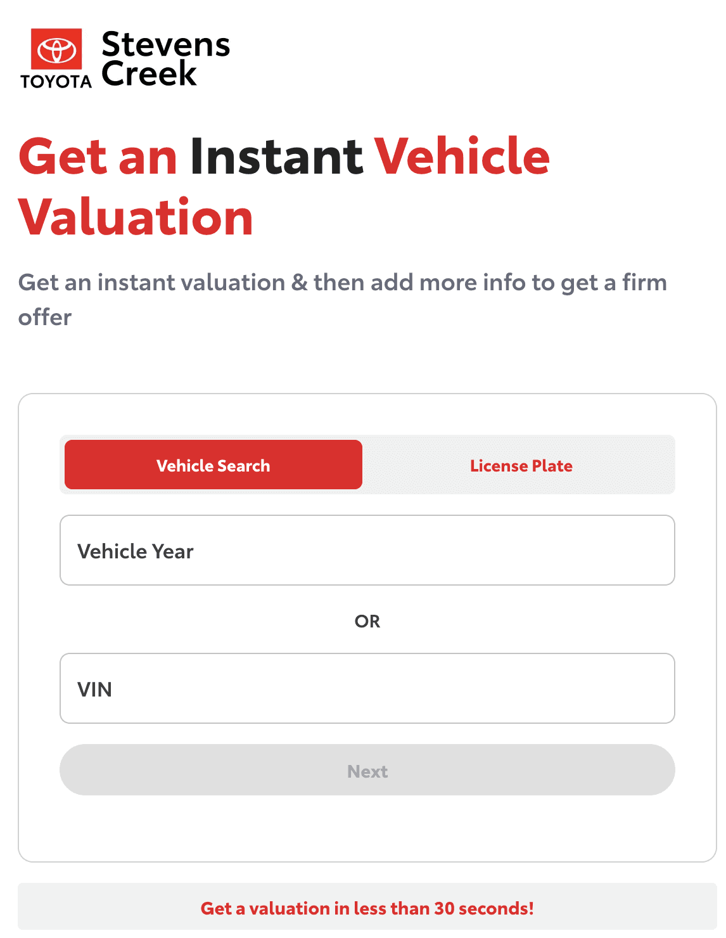The height and width of the screenshot is (938, 726).
Task: Select the VIN placeholder label
Action: 94,690
